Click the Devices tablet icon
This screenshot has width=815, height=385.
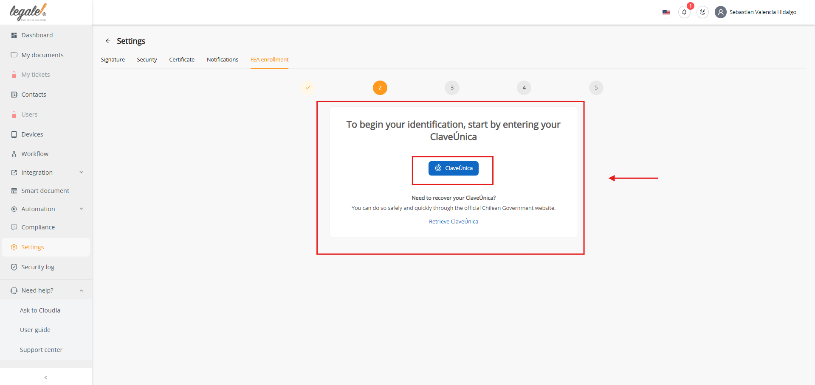(14, 134)
